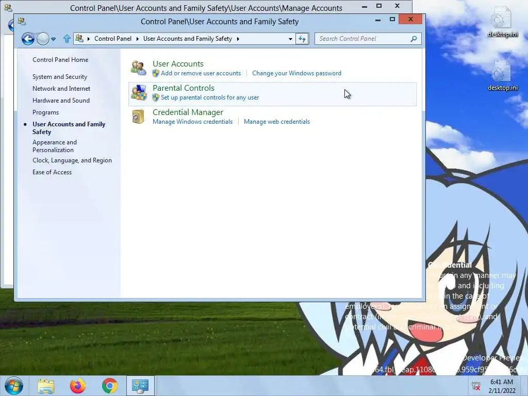Refresh the Control Panel view

[x=302, y=39]
